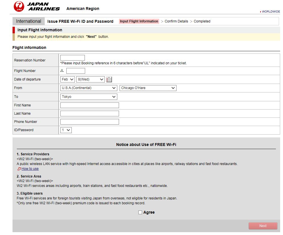Expand the U.S.A.(Continental) region dropdown
This screenshot has width=283, height=235.
(89, 88)
